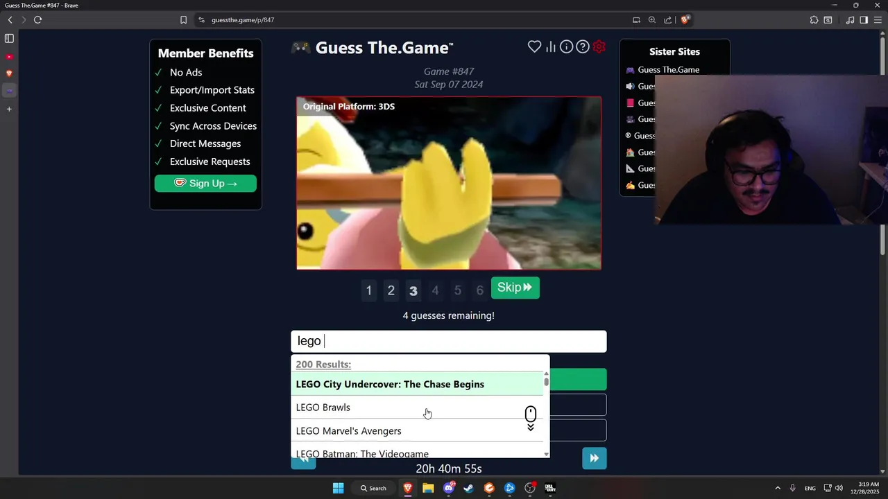Select screenshot hint number 3

pyautogui.click(x=413, y=290)
